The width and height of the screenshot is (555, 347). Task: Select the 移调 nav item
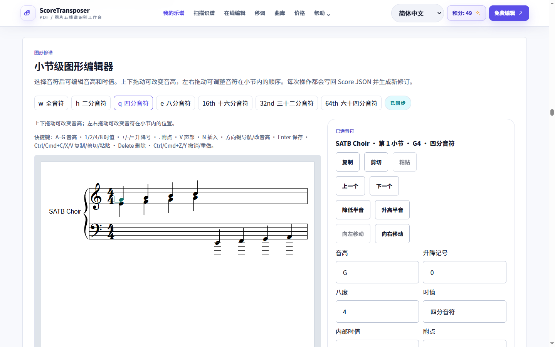pyautogui.click(x=260, y=13)
